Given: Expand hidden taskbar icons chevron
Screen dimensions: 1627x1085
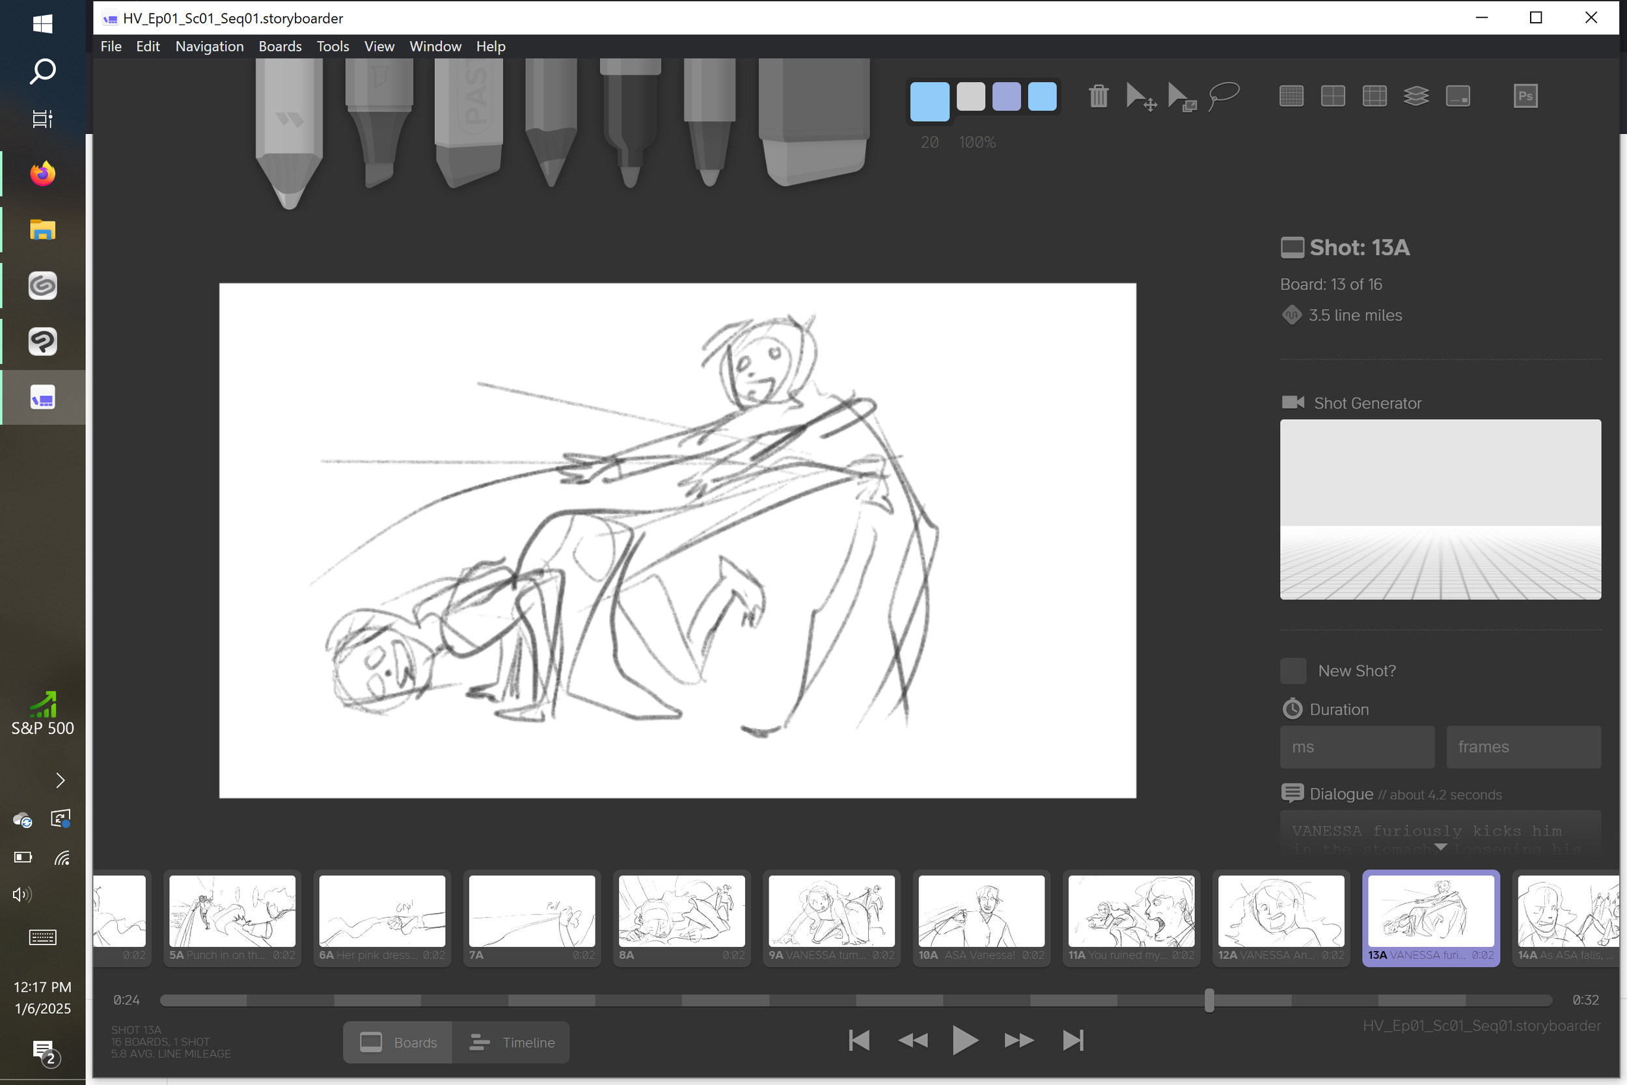Looking at the screenshot, I should 60,780.
